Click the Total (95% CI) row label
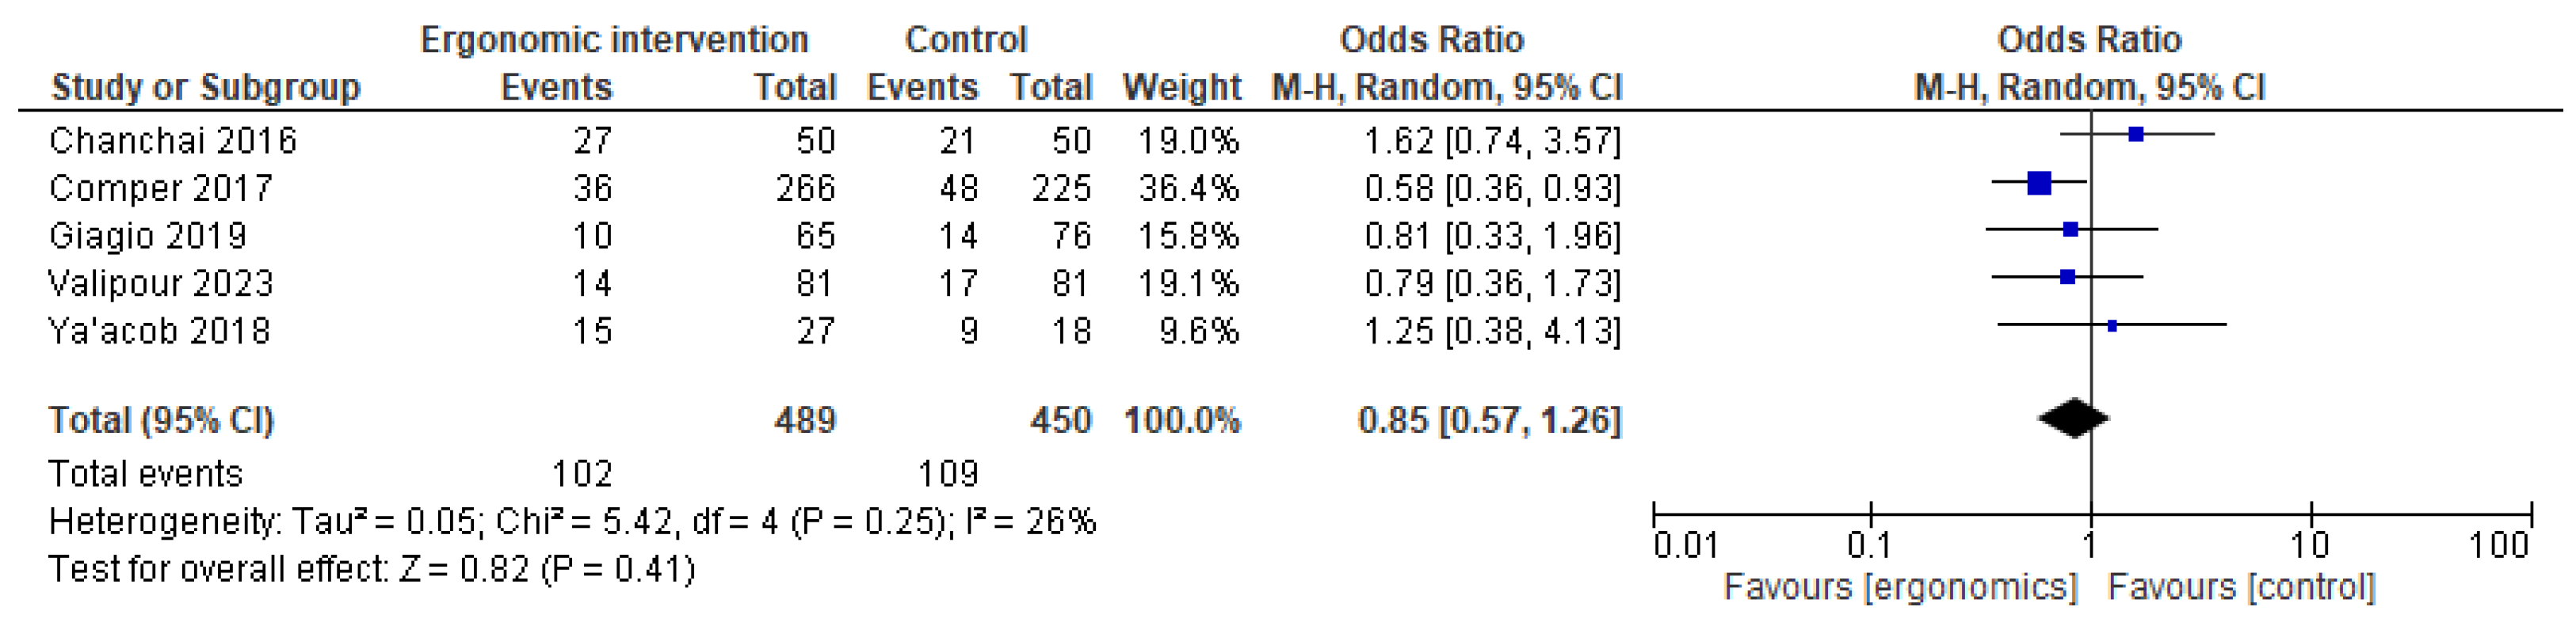The width and height of the screenshot is (2576, 622). pyautogui.click(x=161, y=420)
